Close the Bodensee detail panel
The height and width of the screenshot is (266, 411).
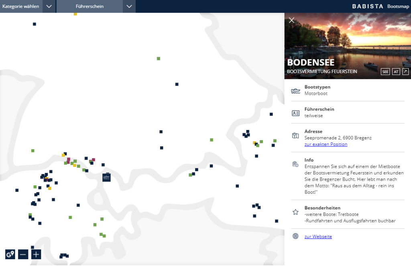pos(291,20)
